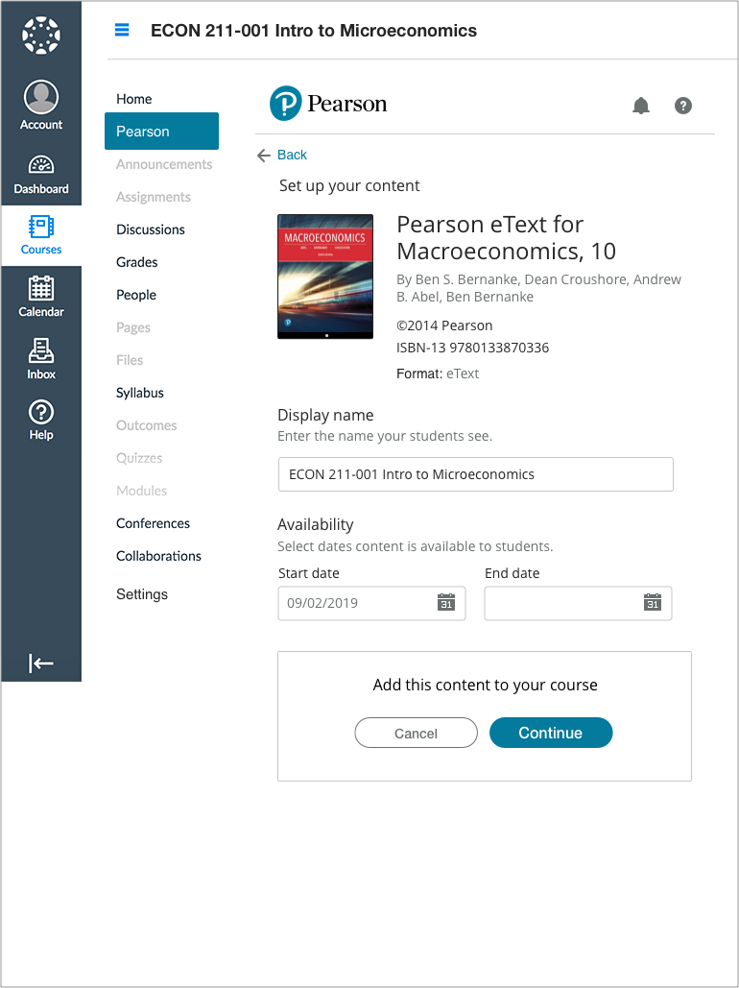Open Syllabus in course navigation

point(140,393)
